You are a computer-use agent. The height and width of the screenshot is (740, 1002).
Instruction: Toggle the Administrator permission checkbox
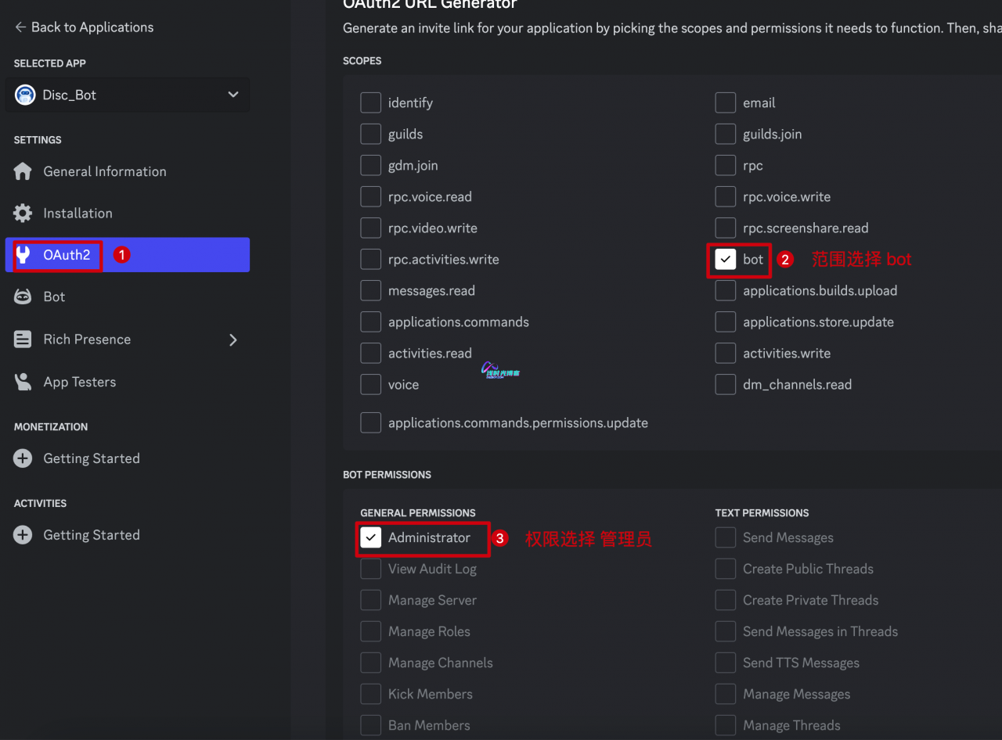[x=370, y=537]
